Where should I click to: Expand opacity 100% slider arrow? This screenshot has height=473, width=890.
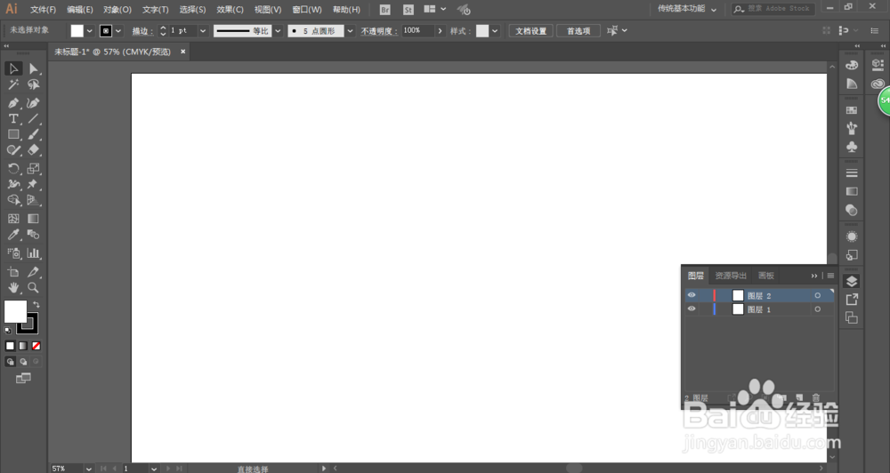[440, 31]
